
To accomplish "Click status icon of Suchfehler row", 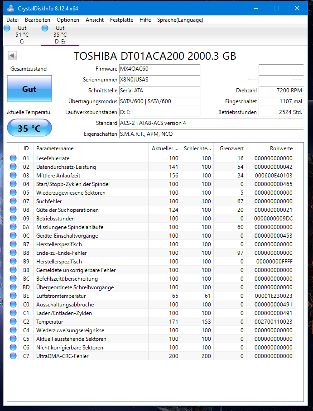I will click(13, 201).
